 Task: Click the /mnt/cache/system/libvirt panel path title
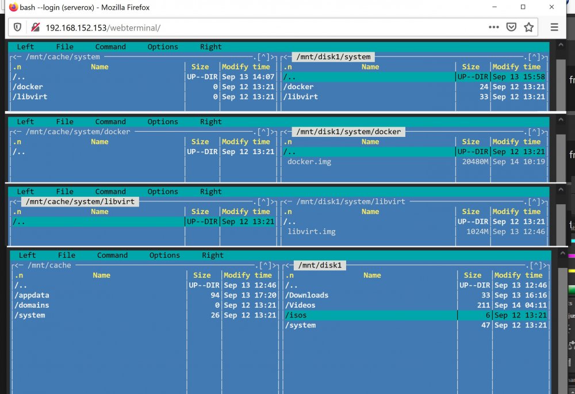(x=80, y=202)
